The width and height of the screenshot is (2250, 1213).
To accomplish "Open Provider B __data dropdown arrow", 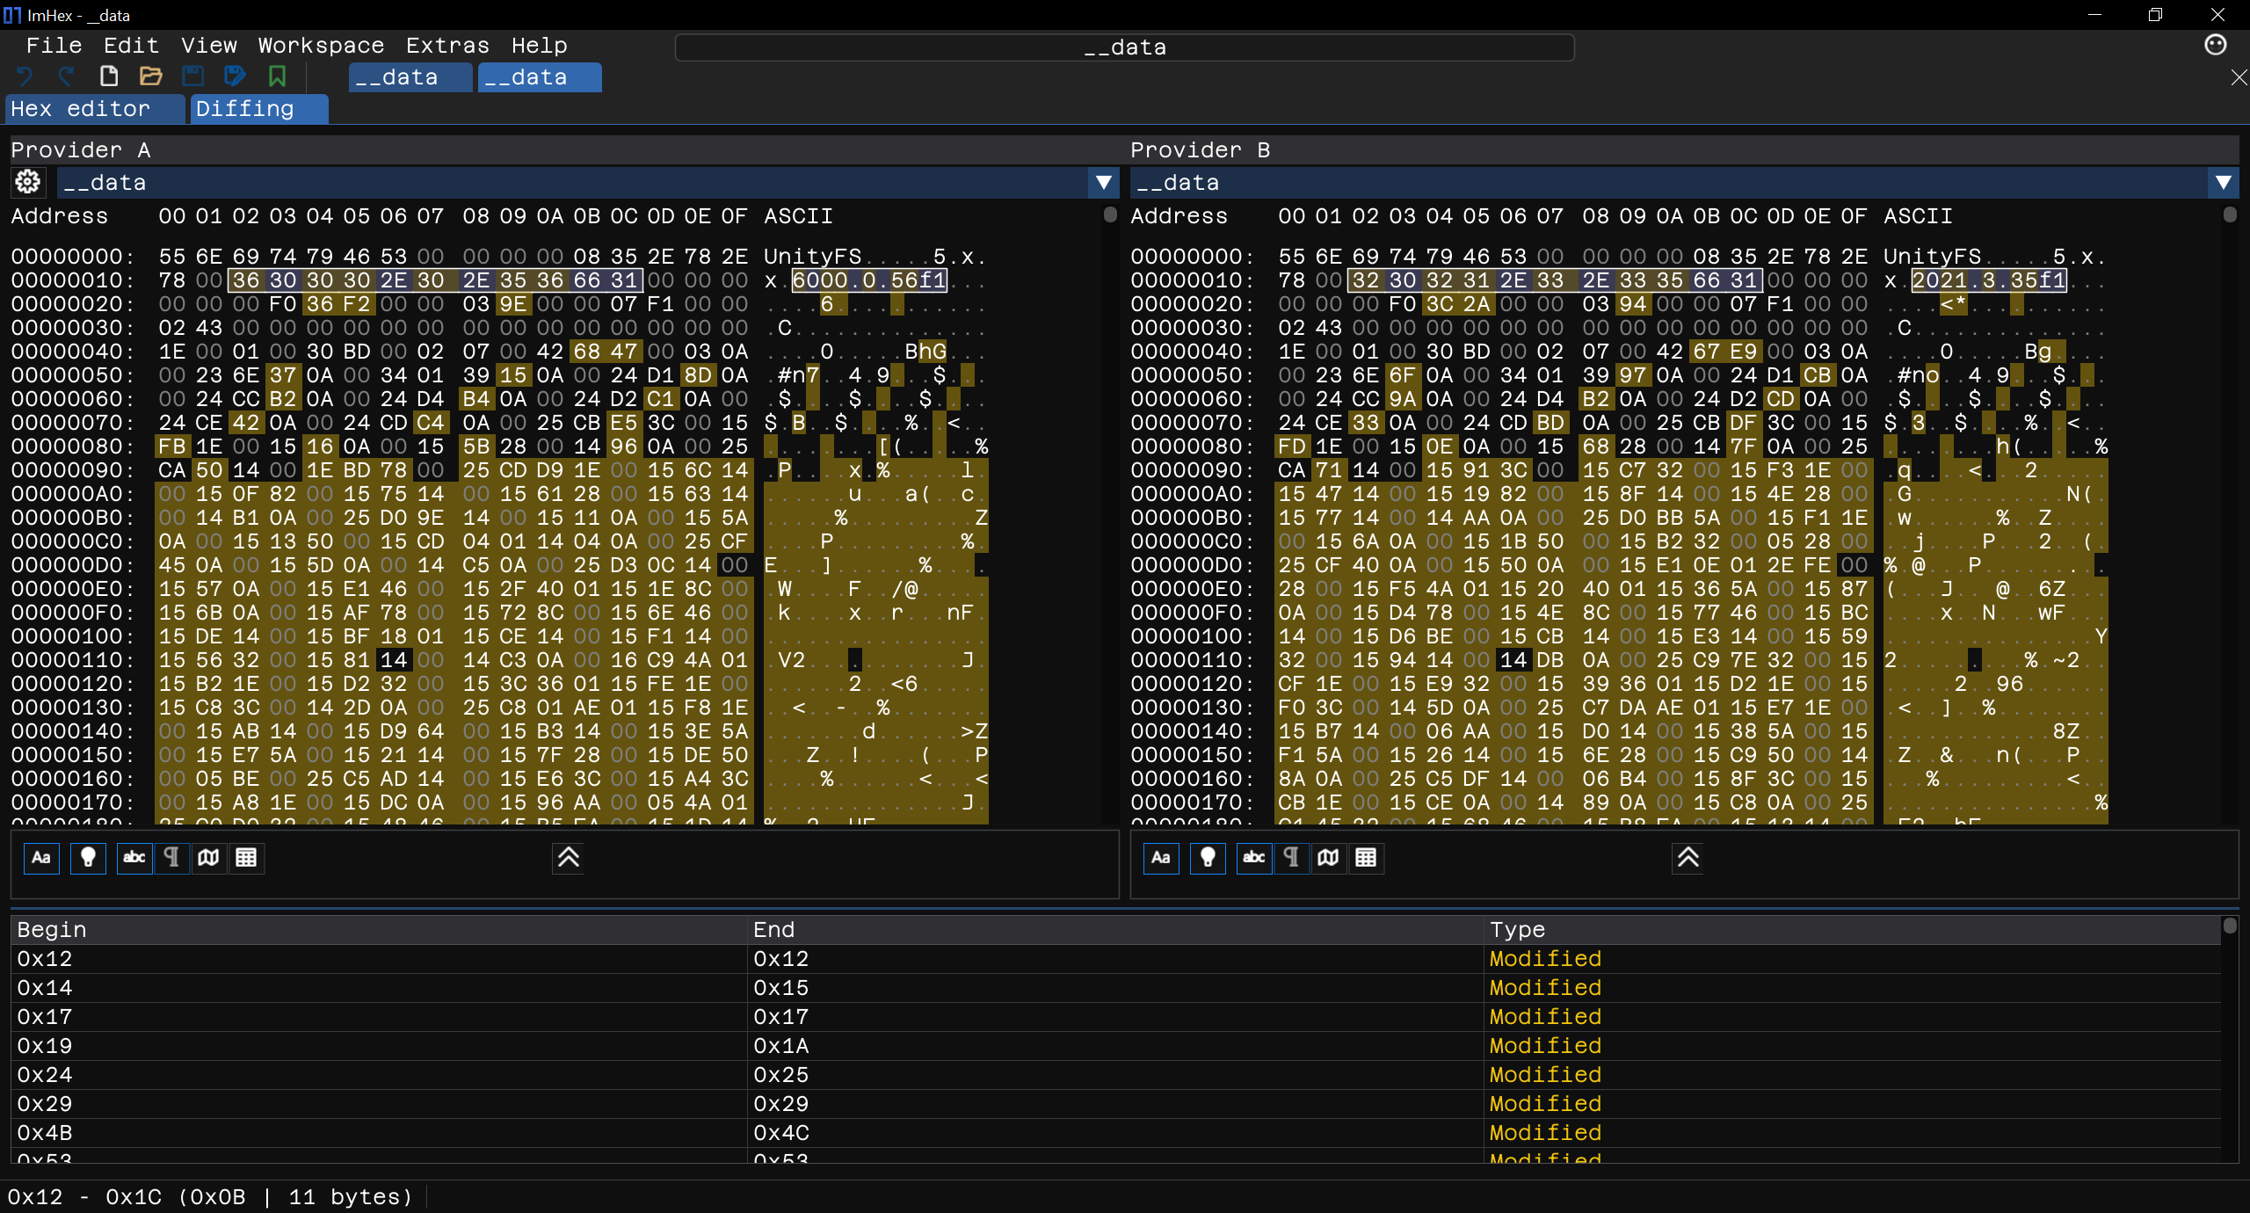I will [2224, 183].
